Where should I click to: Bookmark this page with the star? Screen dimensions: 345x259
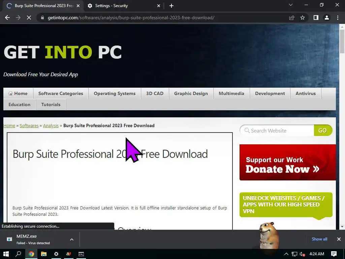point(303,18)
